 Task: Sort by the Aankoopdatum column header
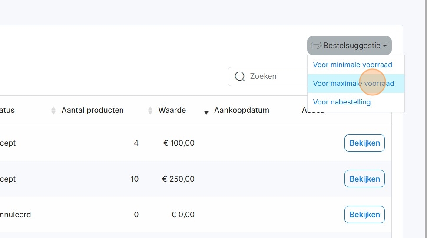point(242,110)
